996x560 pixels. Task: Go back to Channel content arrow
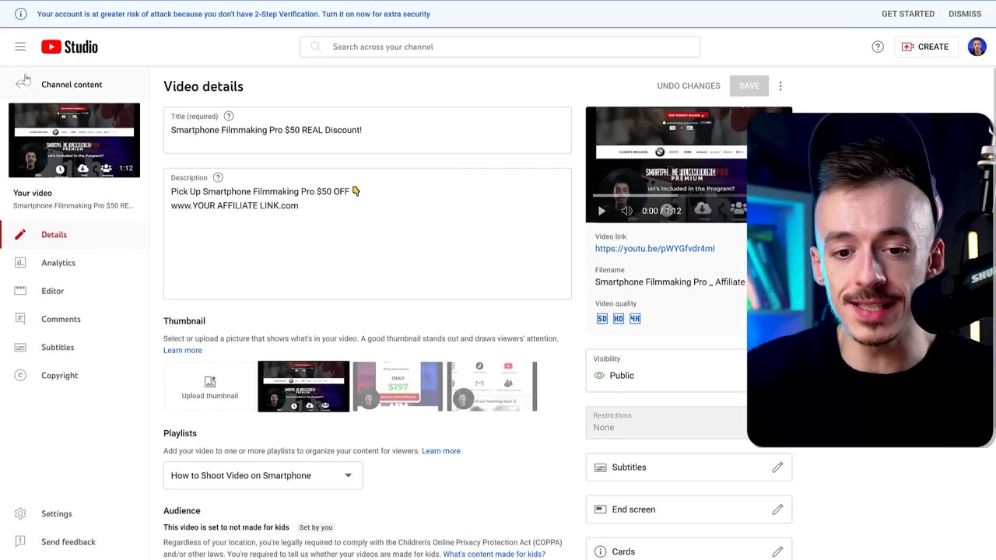click(x=23, y=83)
